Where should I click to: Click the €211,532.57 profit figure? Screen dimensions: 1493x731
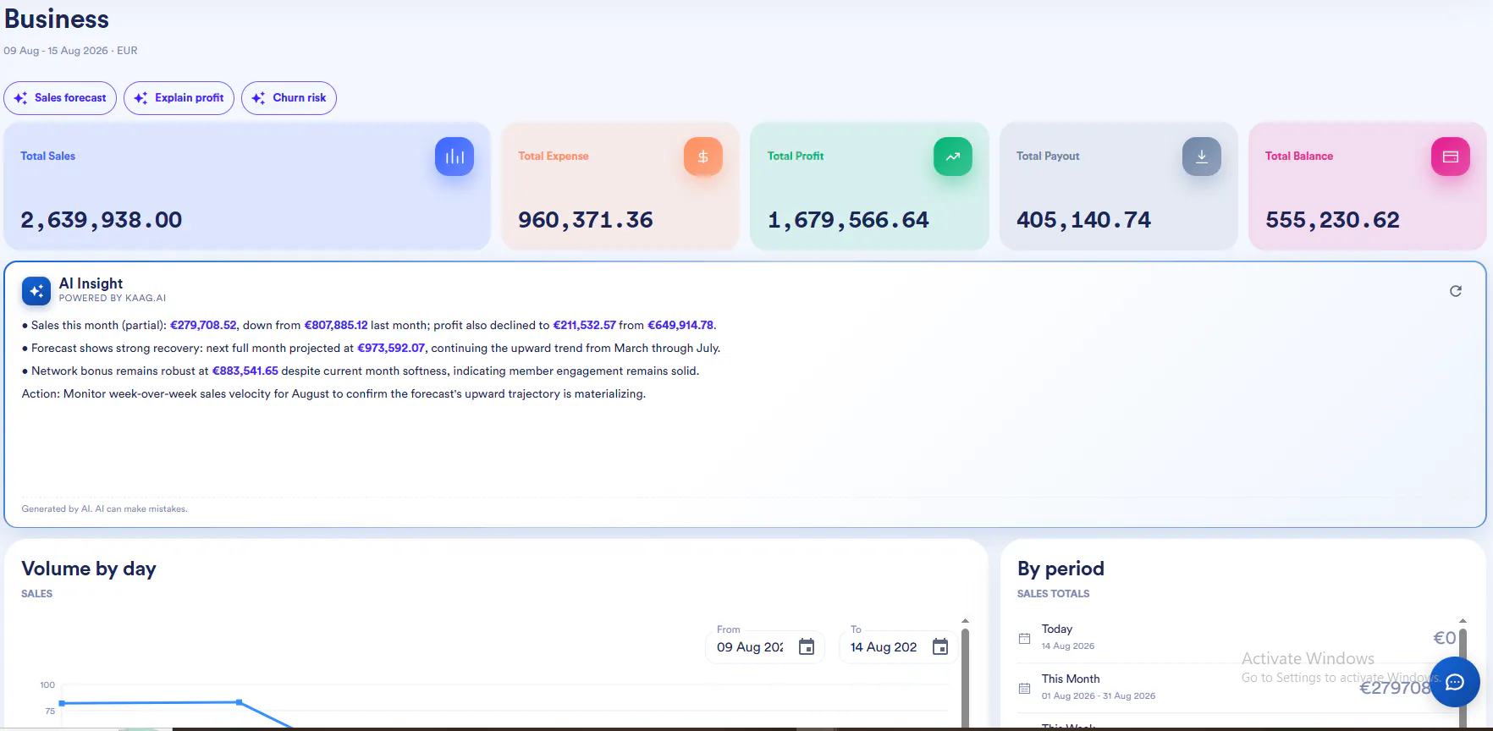tap(584, 325)
